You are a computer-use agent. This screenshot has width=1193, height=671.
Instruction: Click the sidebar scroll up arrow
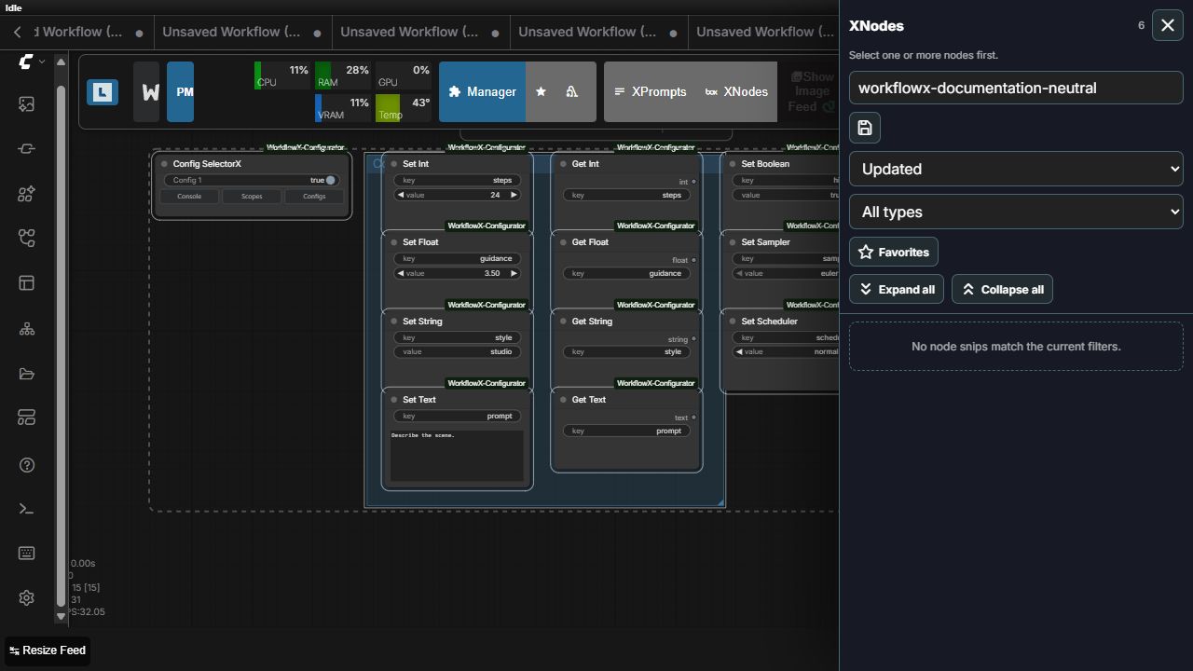point(61,62)
